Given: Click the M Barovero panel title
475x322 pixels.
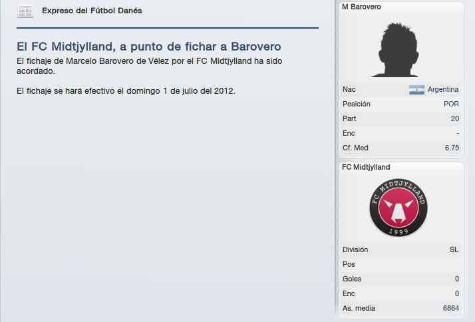Looking at the screenshot, I should (x=361, y=7).
